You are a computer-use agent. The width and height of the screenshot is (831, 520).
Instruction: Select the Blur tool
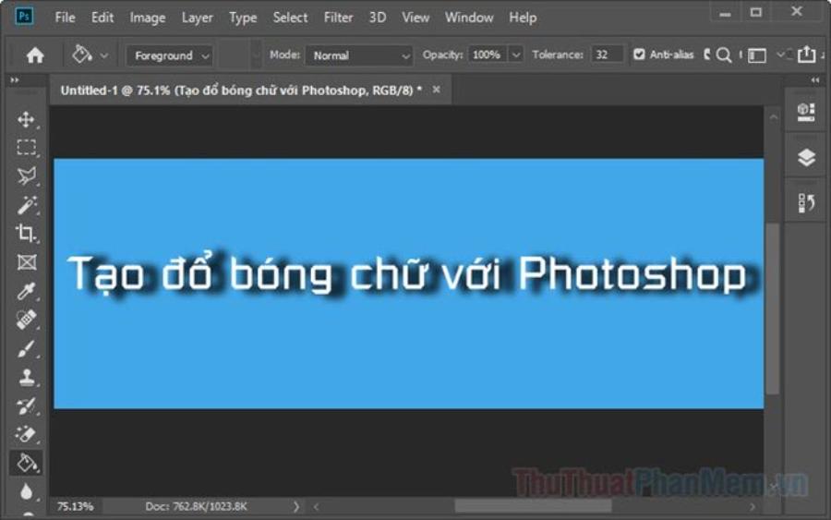pos(26,492)
